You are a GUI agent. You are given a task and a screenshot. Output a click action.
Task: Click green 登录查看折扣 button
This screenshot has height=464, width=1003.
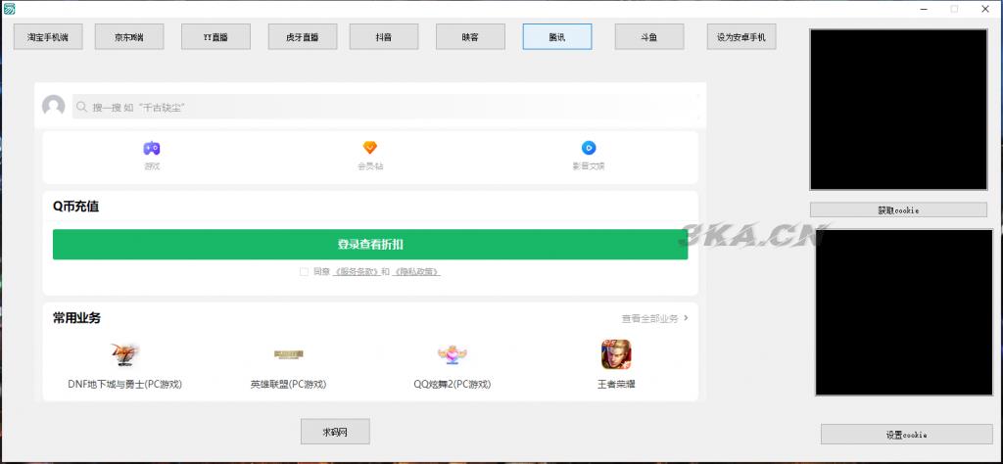click(369, 244)
